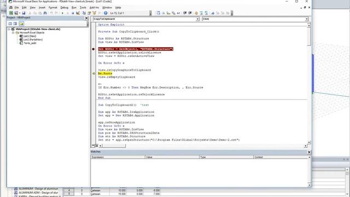Click the green Run Sub play icon
This screenshot has height=197, width=350.
click(x=62, y=13)
